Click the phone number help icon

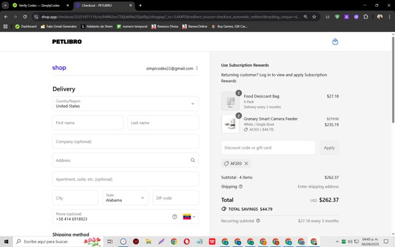click(175, 217)
